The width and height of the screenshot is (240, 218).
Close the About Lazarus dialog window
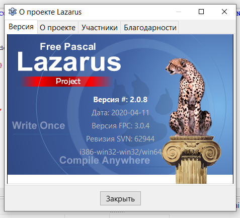click(224, 12)
